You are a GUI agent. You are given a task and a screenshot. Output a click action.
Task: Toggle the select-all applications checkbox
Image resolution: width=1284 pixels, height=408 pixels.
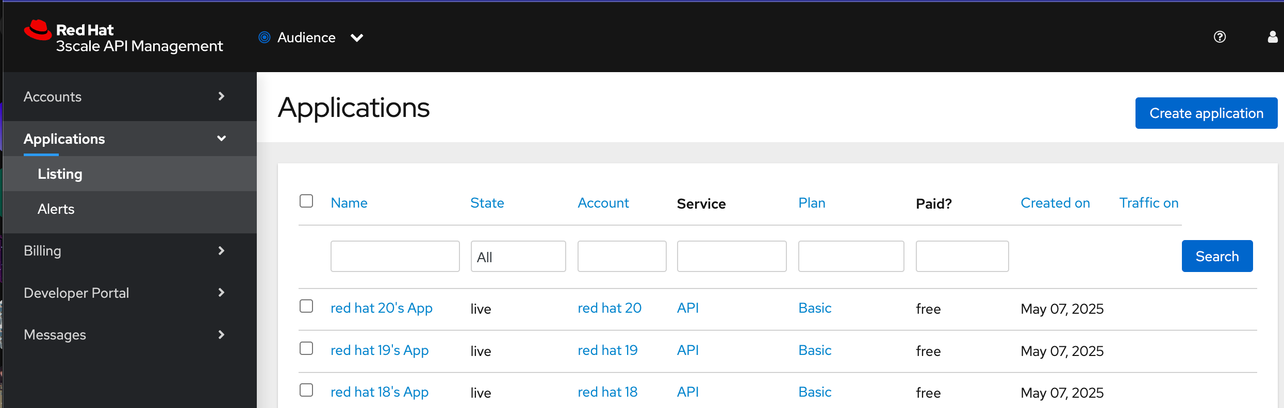(306, 201)
